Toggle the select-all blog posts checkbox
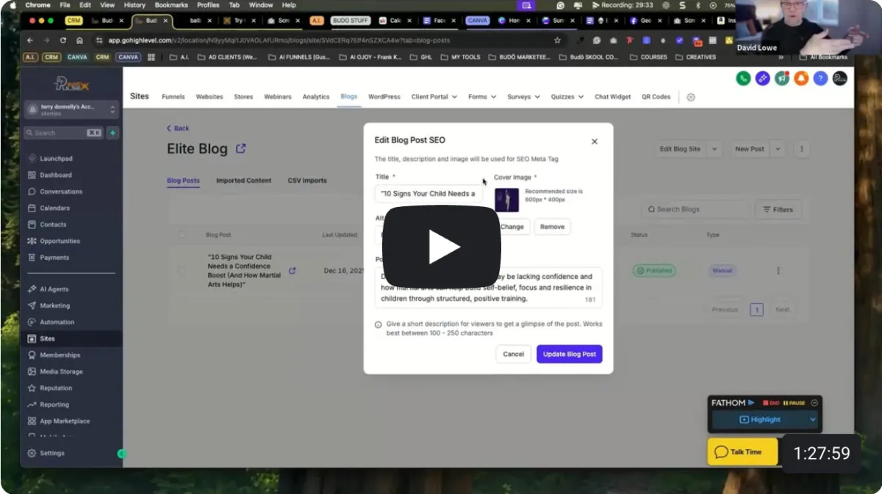 [x=182, y=235]
